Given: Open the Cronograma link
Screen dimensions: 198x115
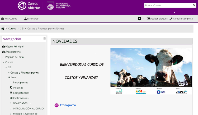Looking at the screenshot, I should pos(68,105).
